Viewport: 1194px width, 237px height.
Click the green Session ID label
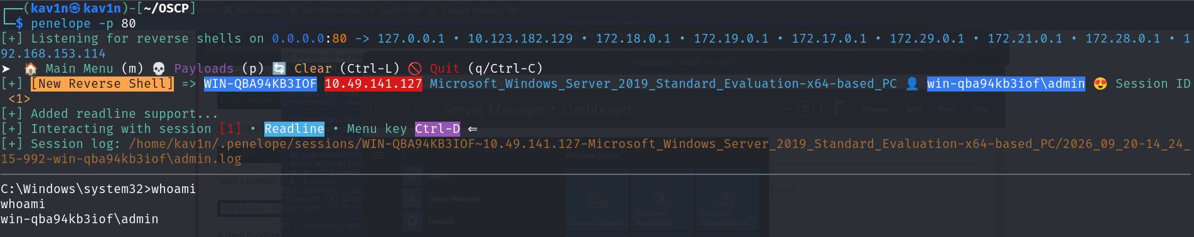point(1153,83)
